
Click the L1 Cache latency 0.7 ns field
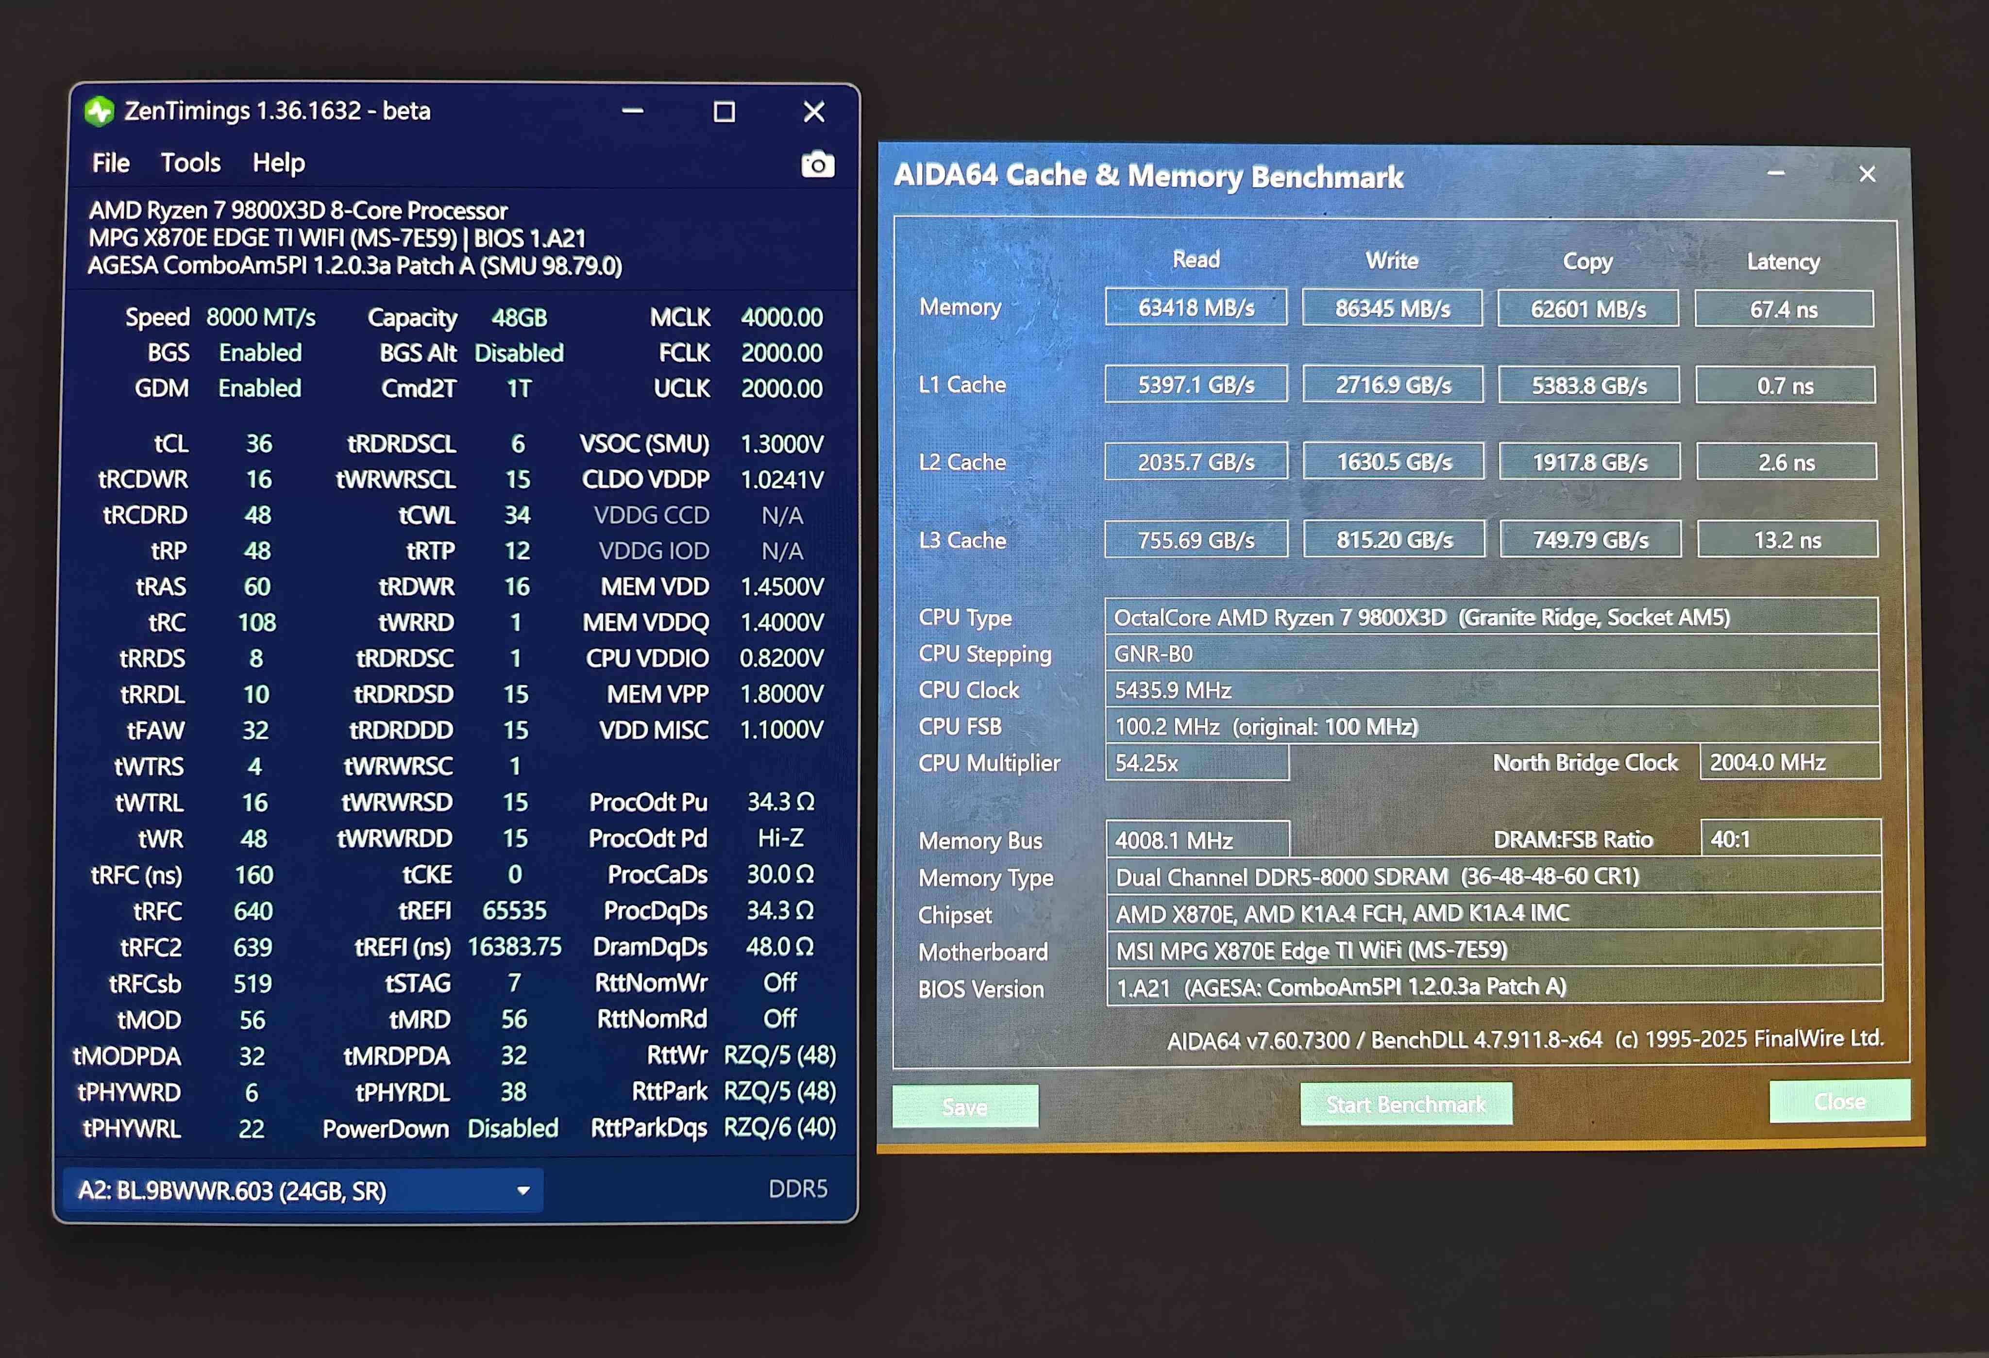click(x=1786, y=386)
